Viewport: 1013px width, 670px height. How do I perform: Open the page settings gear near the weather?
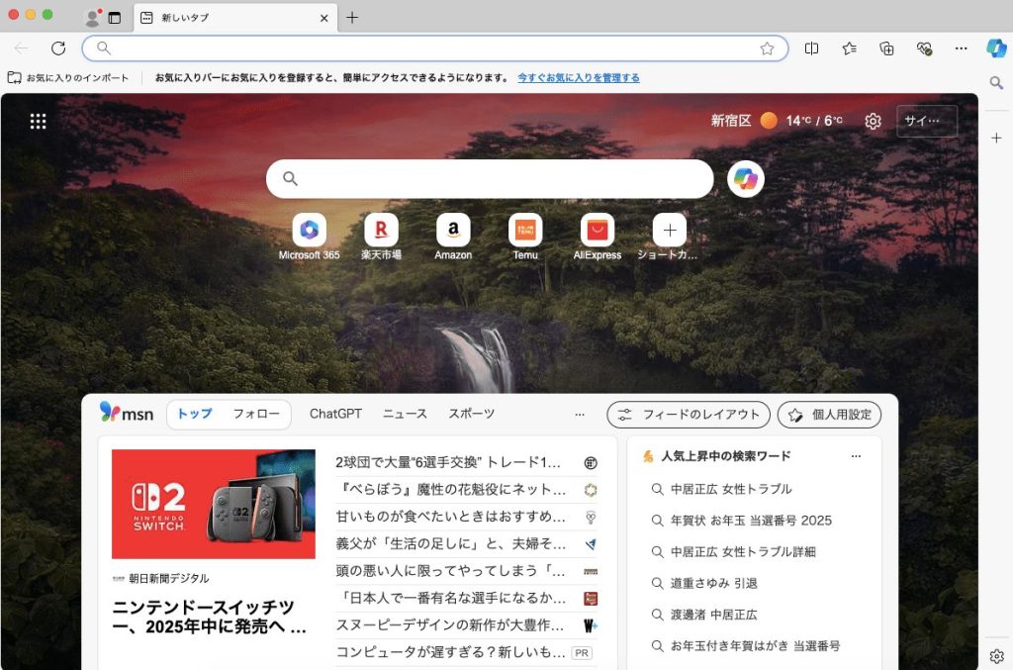pos(872,121)
